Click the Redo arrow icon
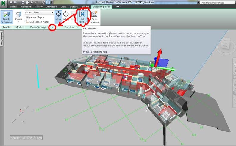Screen dimensions: 236x146 (36, 2)
